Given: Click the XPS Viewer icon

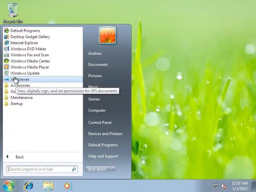Looking at the screenshot, I should (6, 79).
